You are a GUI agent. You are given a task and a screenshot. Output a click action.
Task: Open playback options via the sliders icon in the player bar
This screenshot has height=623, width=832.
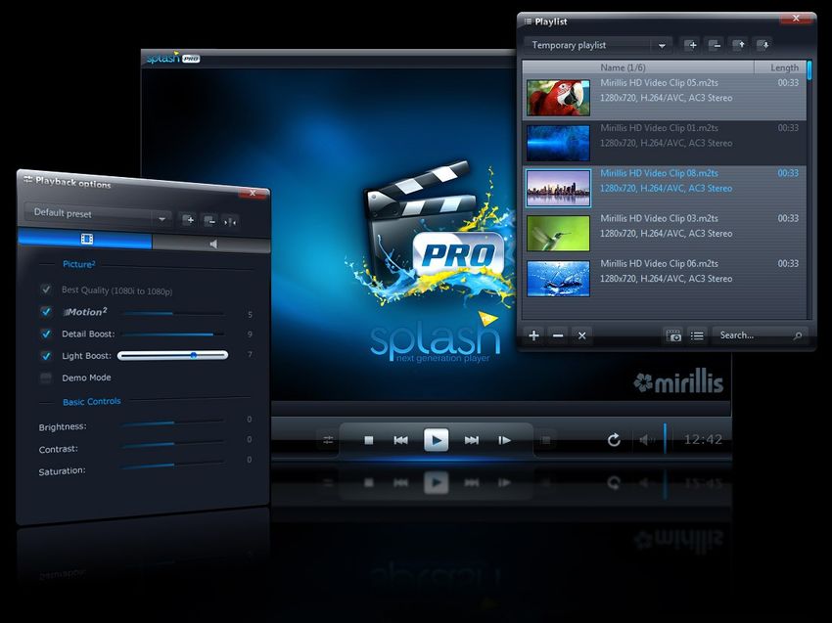click(329, 440)
